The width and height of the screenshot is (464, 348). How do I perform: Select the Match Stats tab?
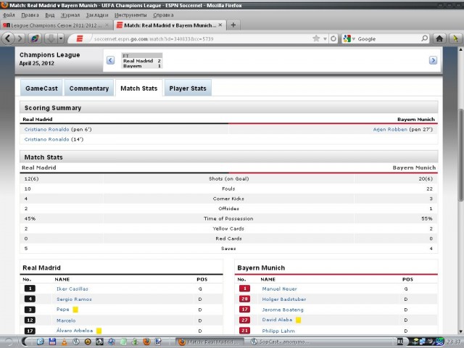coord(139,88)
